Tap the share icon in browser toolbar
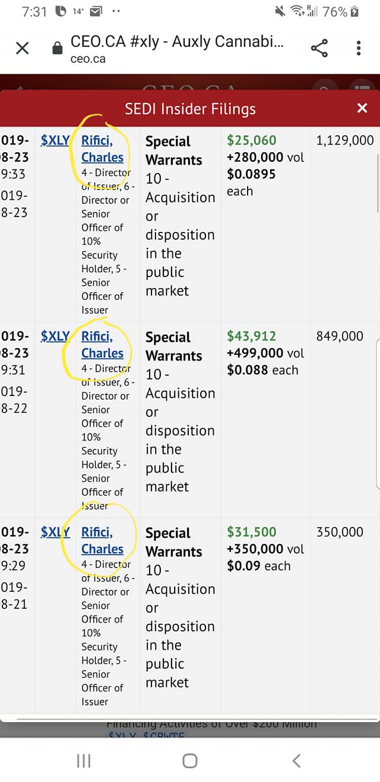 click(319, 48)
